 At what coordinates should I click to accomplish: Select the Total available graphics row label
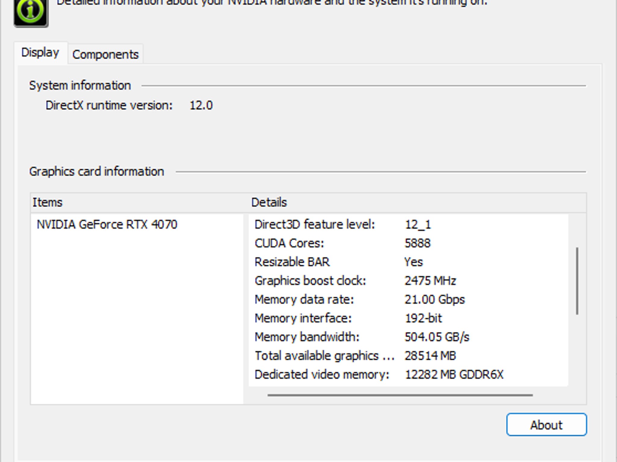[324, 356]
